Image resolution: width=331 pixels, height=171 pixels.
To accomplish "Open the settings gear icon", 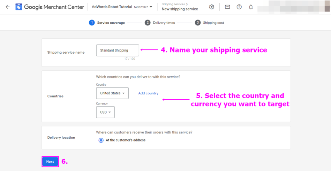I will [x=212, y=7].
